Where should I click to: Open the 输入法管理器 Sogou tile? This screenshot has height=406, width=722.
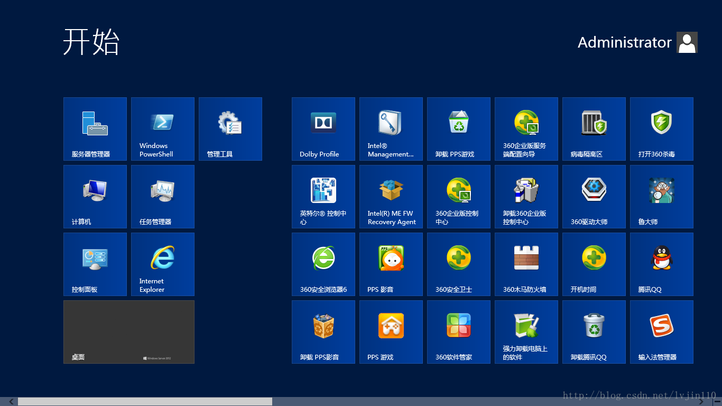click(x=662, y=332)
